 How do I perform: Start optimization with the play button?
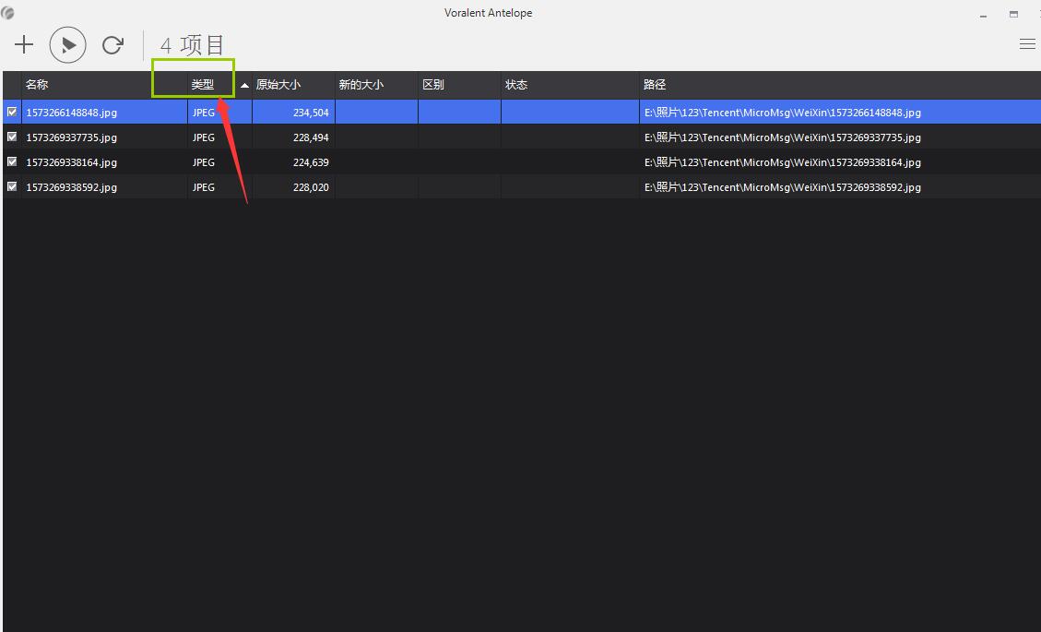67,44
